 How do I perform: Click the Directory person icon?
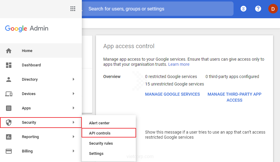(x=9, y=80)
